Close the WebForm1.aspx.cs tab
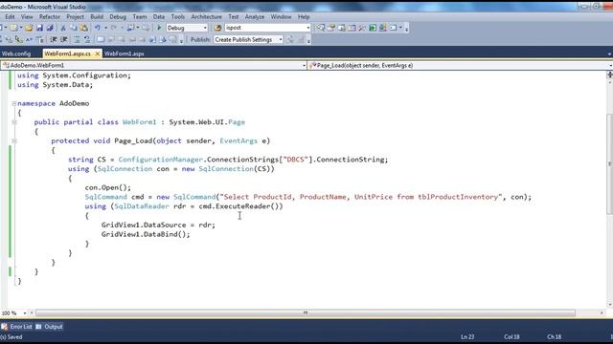This screenshot has height=344, width=613. click(98, 54)
